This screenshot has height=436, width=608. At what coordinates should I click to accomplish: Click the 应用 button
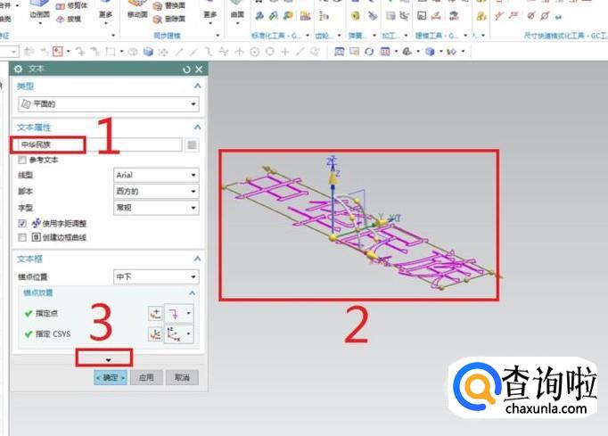tap(146, 377)
